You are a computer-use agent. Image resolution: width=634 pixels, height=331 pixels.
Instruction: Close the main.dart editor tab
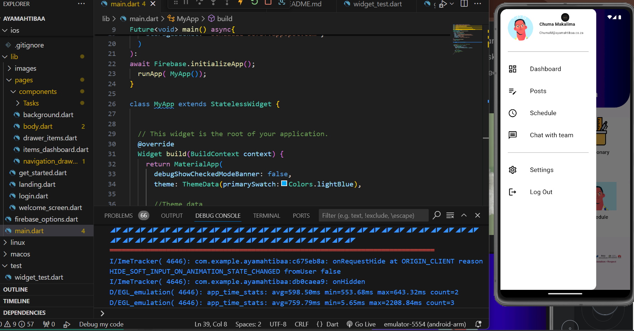[153, 4]
